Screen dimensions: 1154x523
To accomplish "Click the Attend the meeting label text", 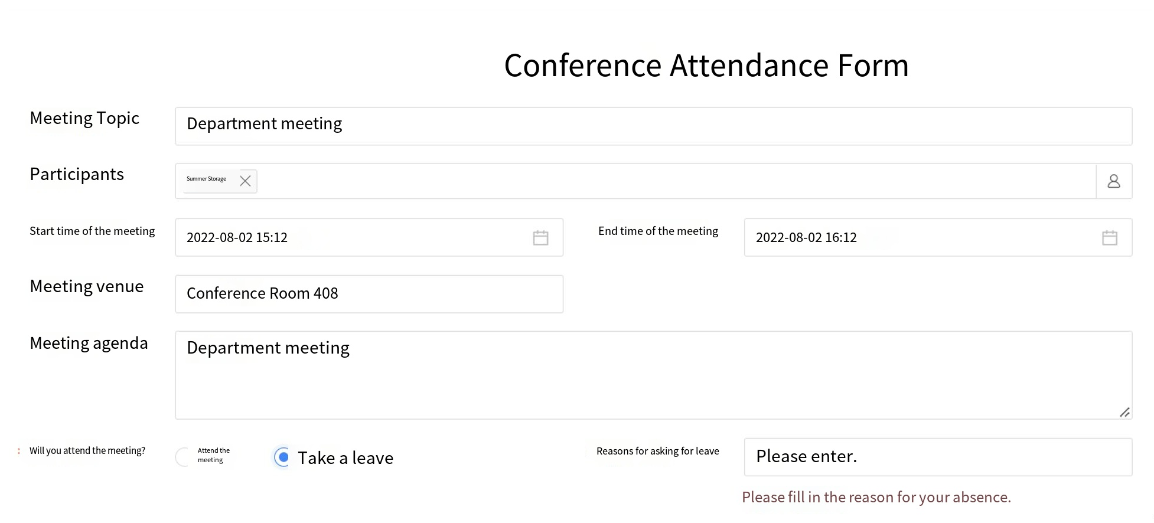I will coord(213,455).
